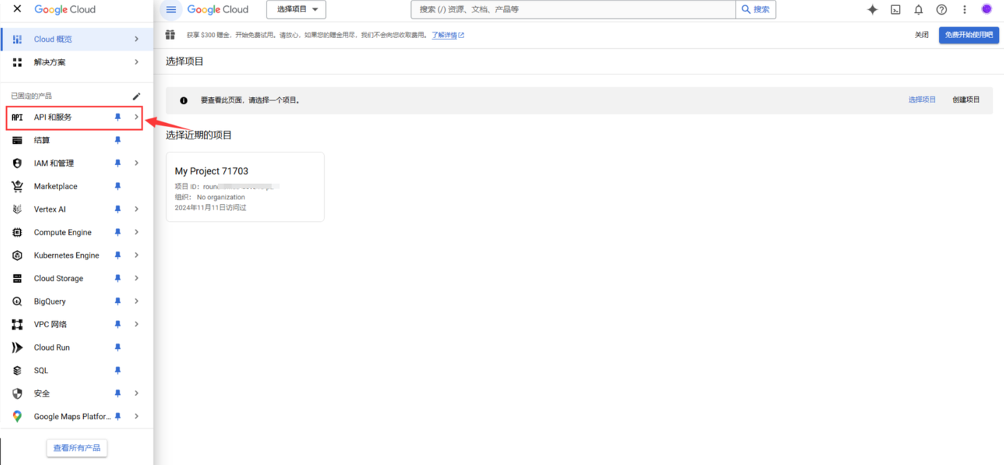Unpin Marketplace from pinned products
This screenshot has width=1004, height=465.
[x=118, y=186]
